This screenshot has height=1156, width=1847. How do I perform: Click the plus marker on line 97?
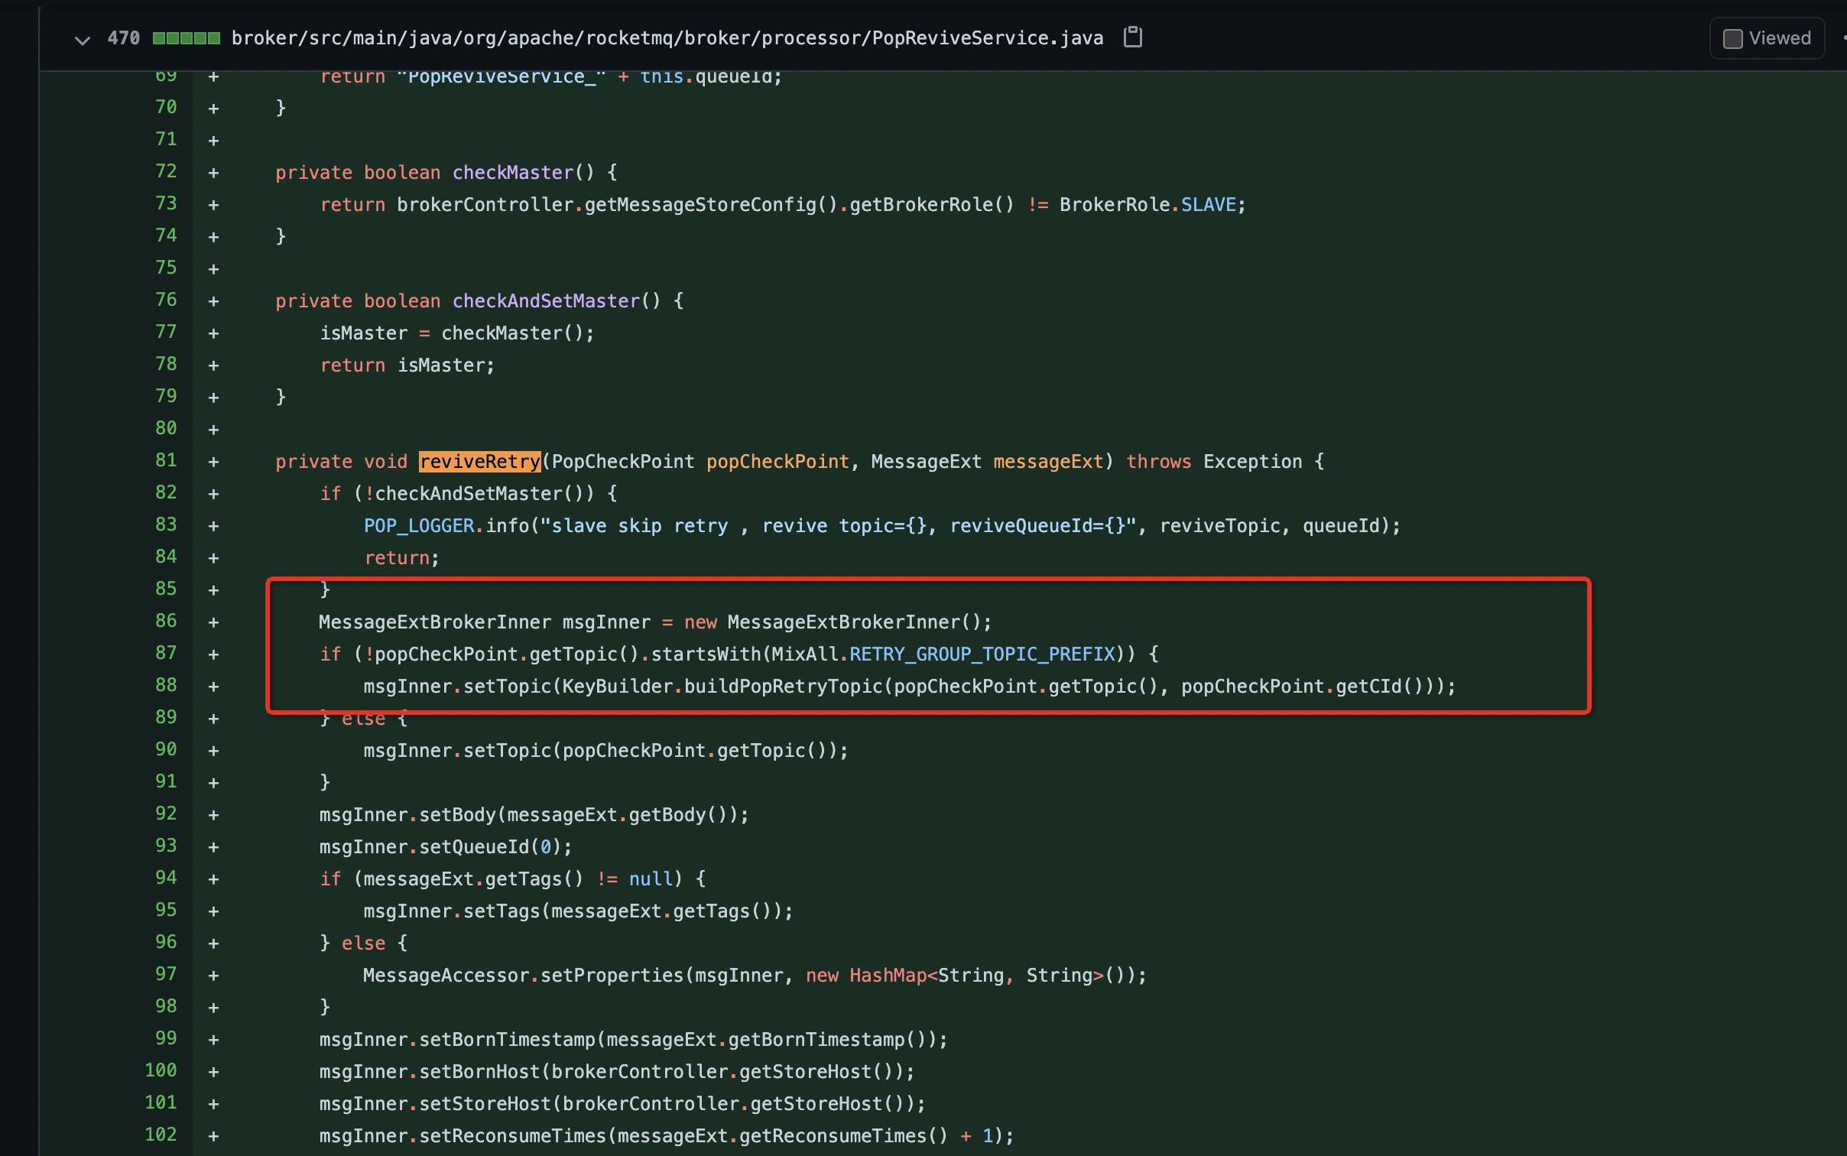coord(213,976)
